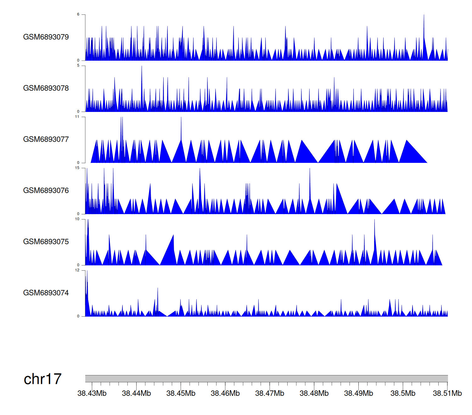Select the 38.46Mb coordinate label
The image size is (472, 415).
coord(225,394)
